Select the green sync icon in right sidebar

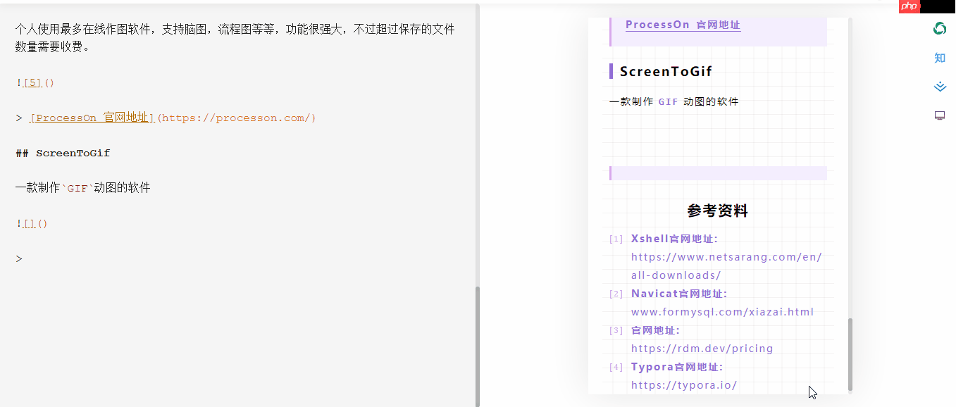[x=940, y=28]
